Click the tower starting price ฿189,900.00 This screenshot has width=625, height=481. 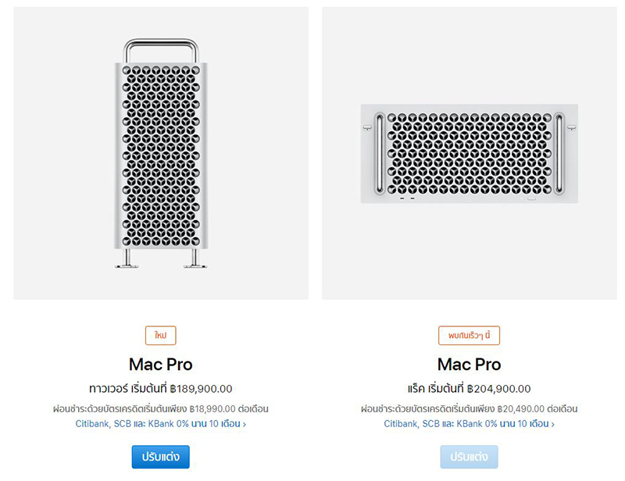[201, 389]
